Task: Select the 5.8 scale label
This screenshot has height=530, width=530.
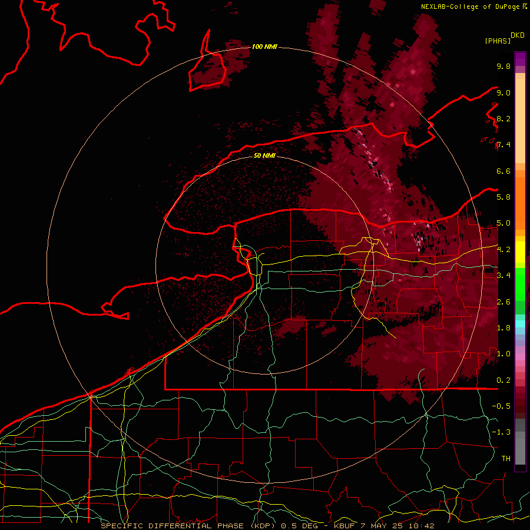Action: (503, 197)
